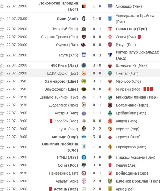The image size is (160, 191).
Task: Click the ЦСКА София red star crest
Action: pos(84,73)
